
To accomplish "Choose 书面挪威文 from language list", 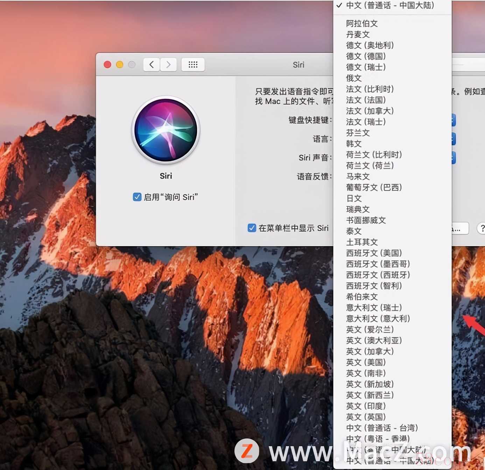I will (x=393, y=220).
